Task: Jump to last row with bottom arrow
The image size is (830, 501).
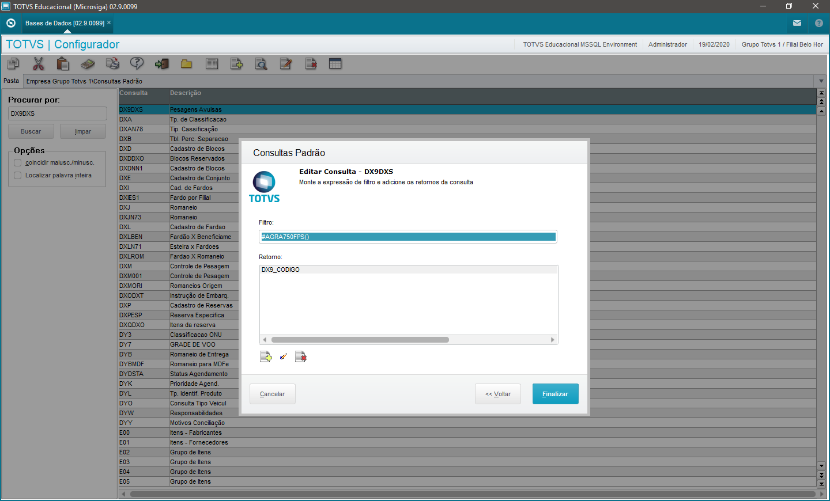Action: point(821,484)
